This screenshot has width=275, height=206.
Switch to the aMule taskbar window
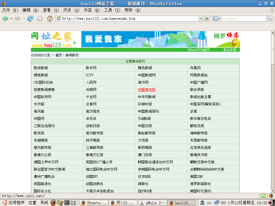coord(153,203)
